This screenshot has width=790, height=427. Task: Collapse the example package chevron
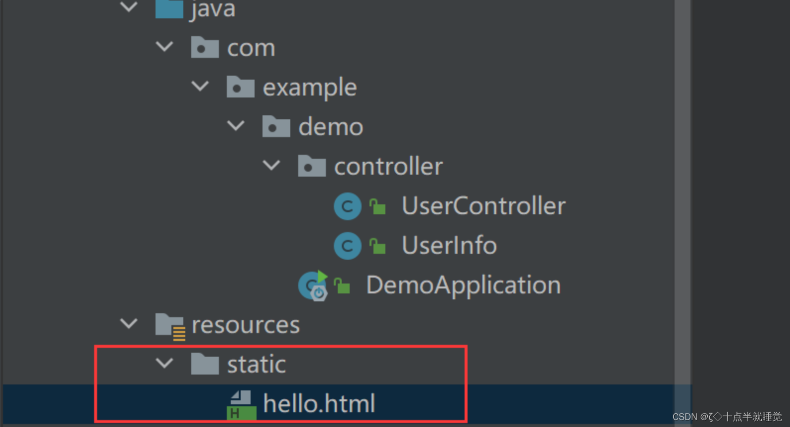click(x=200, y=87)
